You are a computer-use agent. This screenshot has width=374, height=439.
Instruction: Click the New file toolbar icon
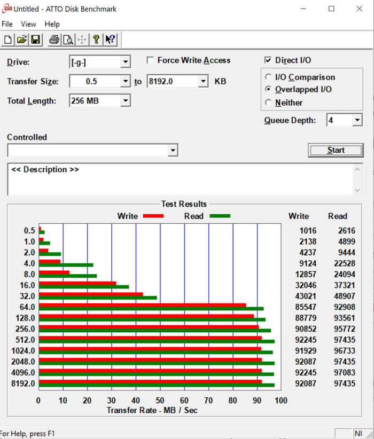coord(9,40)
